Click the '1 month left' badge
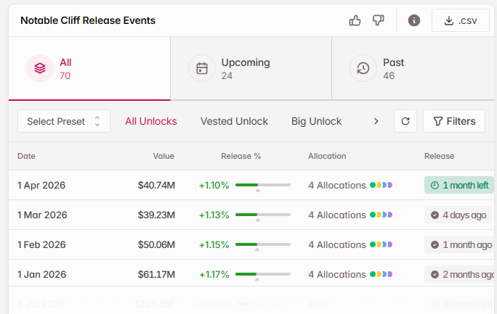 (x=459, y=185)
